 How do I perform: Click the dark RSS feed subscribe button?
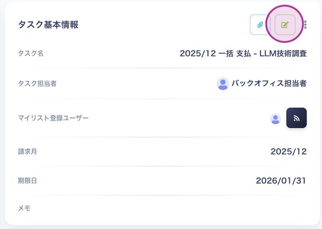pyautogui.click(x=296, y=118)
